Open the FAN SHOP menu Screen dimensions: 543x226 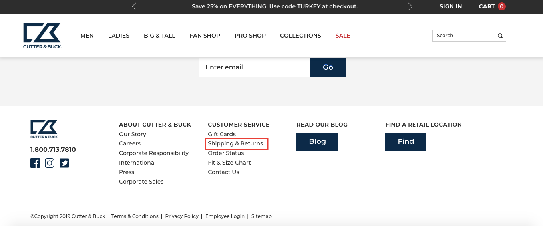205,36
